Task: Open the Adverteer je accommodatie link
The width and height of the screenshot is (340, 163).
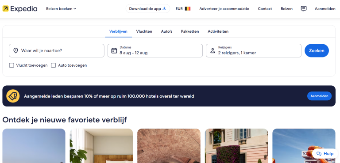Action: pyautogui.click(x=224, y=9)
